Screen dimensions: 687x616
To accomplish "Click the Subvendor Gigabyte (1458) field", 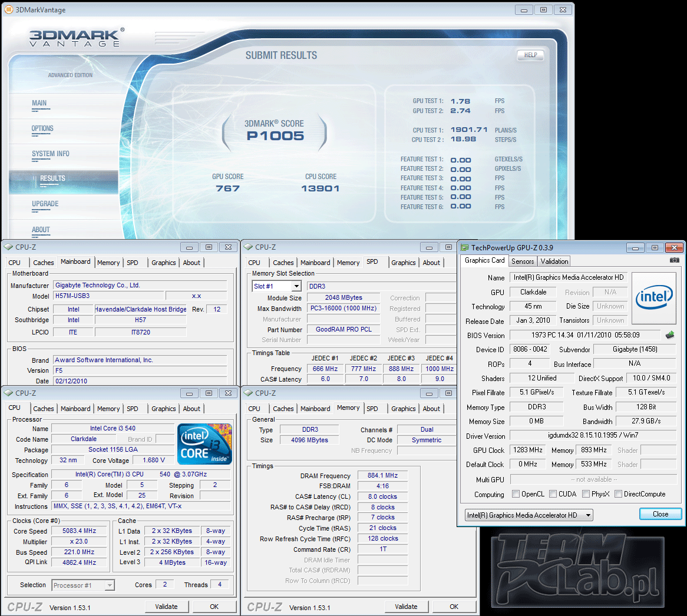I will (x=635, y=349).
